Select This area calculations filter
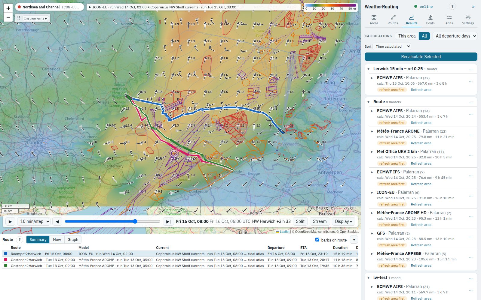 [407, 36]
